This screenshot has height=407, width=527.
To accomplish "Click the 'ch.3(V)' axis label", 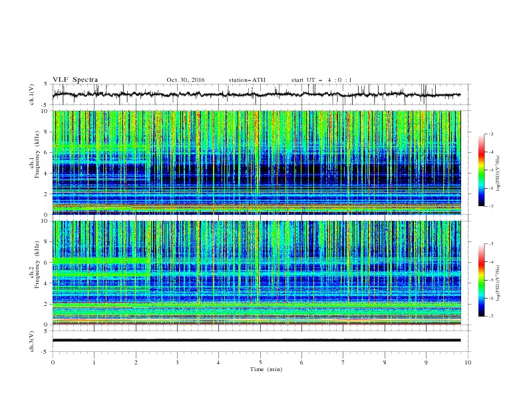I will point(32,341).
